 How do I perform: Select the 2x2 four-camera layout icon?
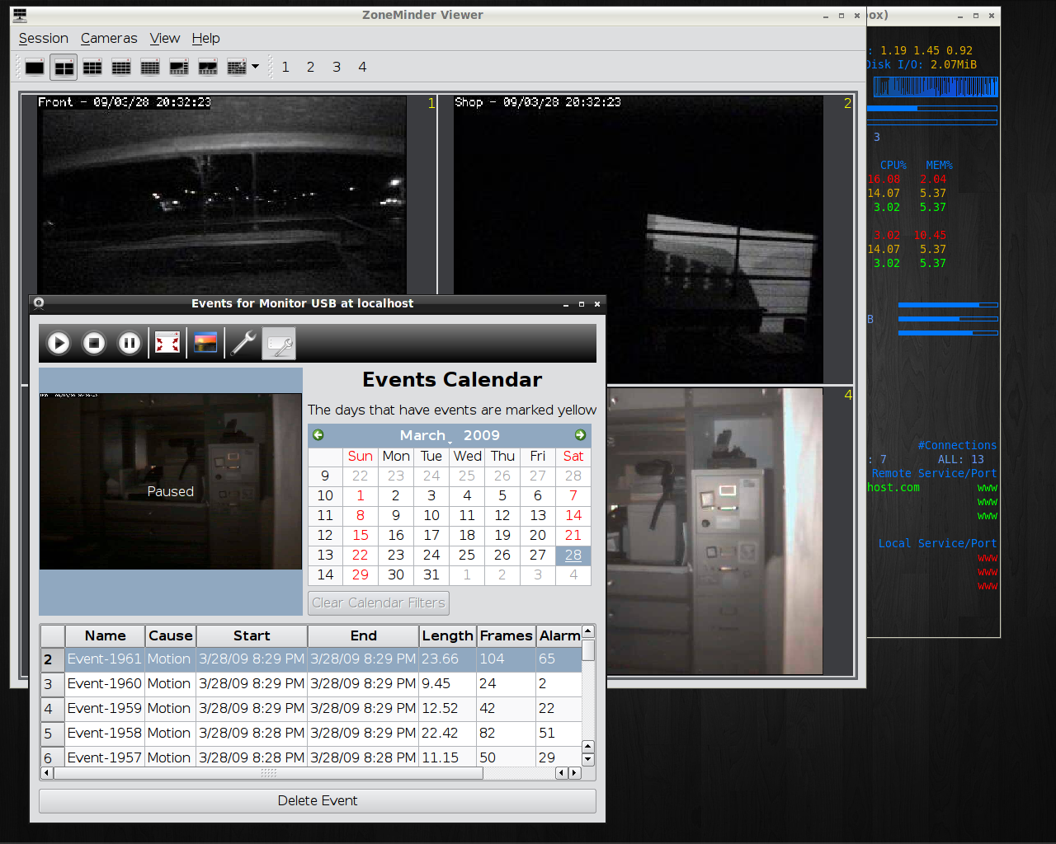tap(64, 68)
